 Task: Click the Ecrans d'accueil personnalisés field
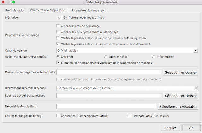point(109,96)
